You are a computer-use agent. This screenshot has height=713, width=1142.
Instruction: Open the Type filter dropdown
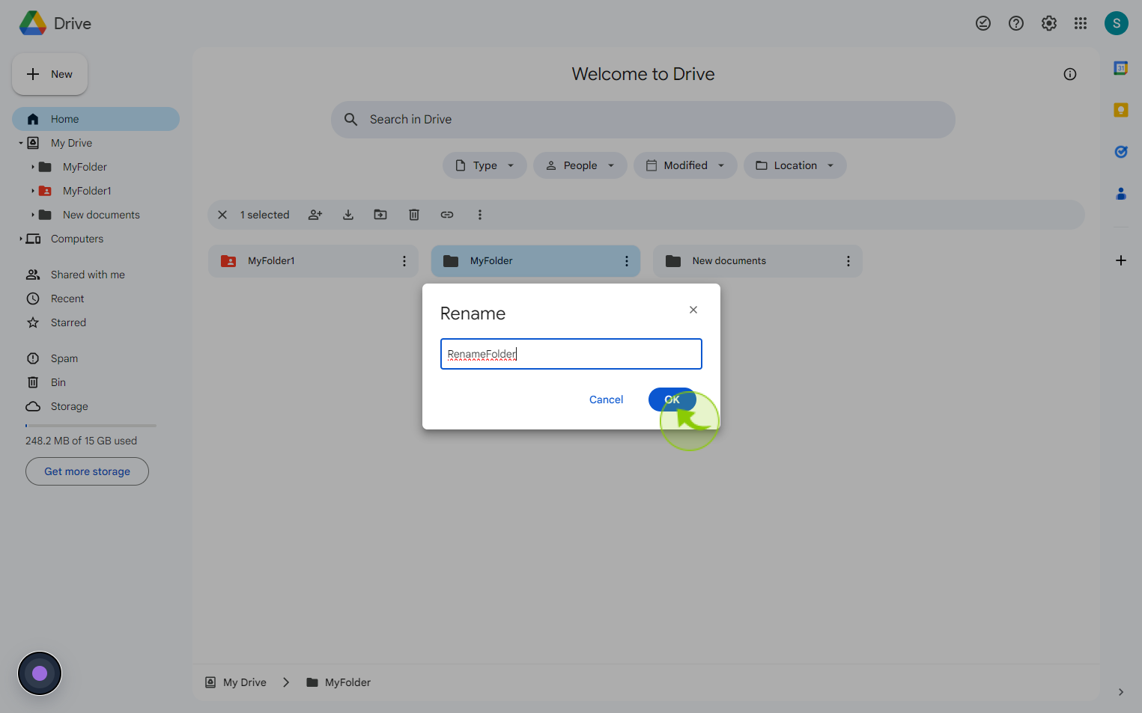point(485,165)
